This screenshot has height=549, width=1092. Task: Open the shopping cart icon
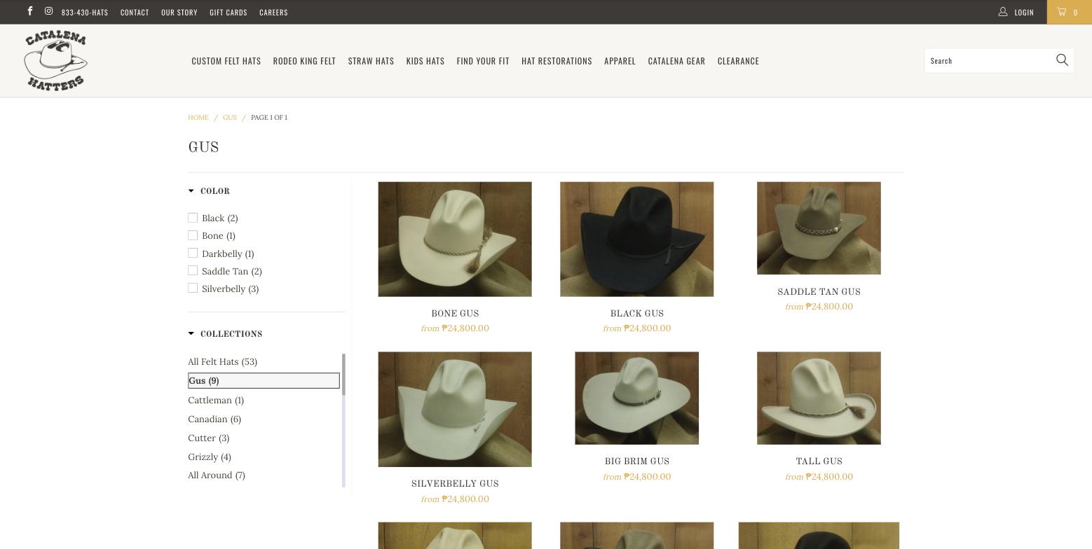click(1062, 12)
